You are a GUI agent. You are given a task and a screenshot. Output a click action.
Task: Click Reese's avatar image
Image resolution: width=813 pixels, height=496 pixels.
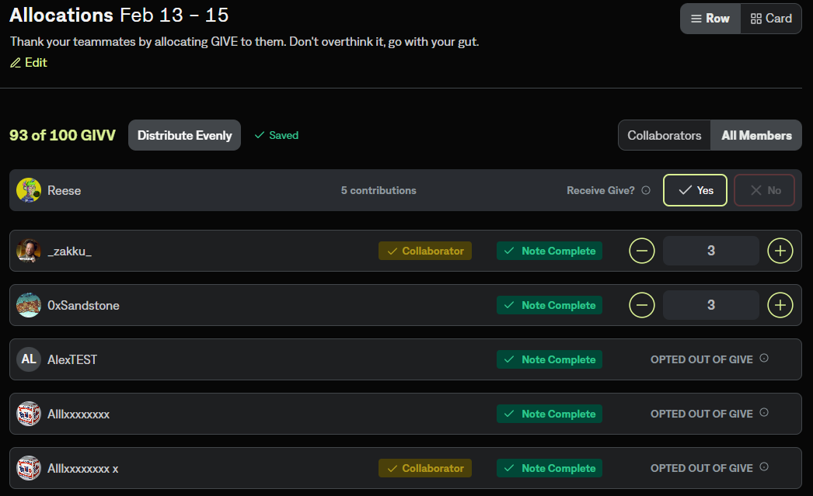pos(29,190)
